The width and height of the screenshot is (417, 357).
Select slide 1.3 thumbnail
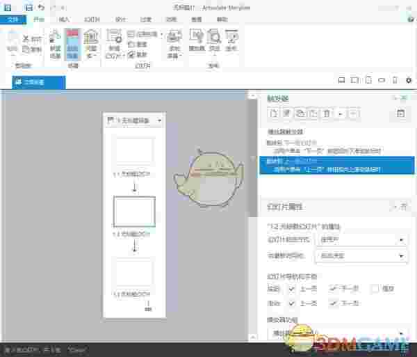(134, 273)
